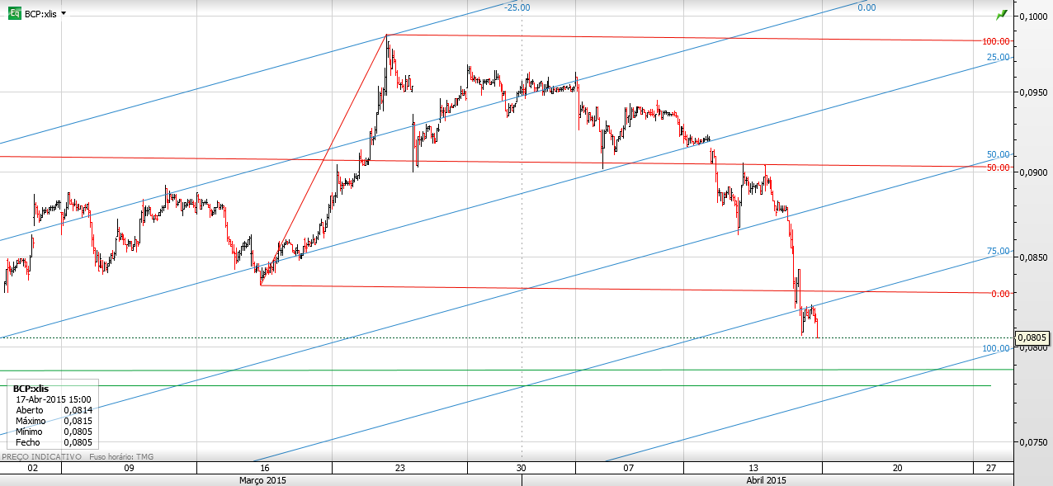
Task: Select the red 50.00 Fibonacci level label
Action: tap(999, 168)
